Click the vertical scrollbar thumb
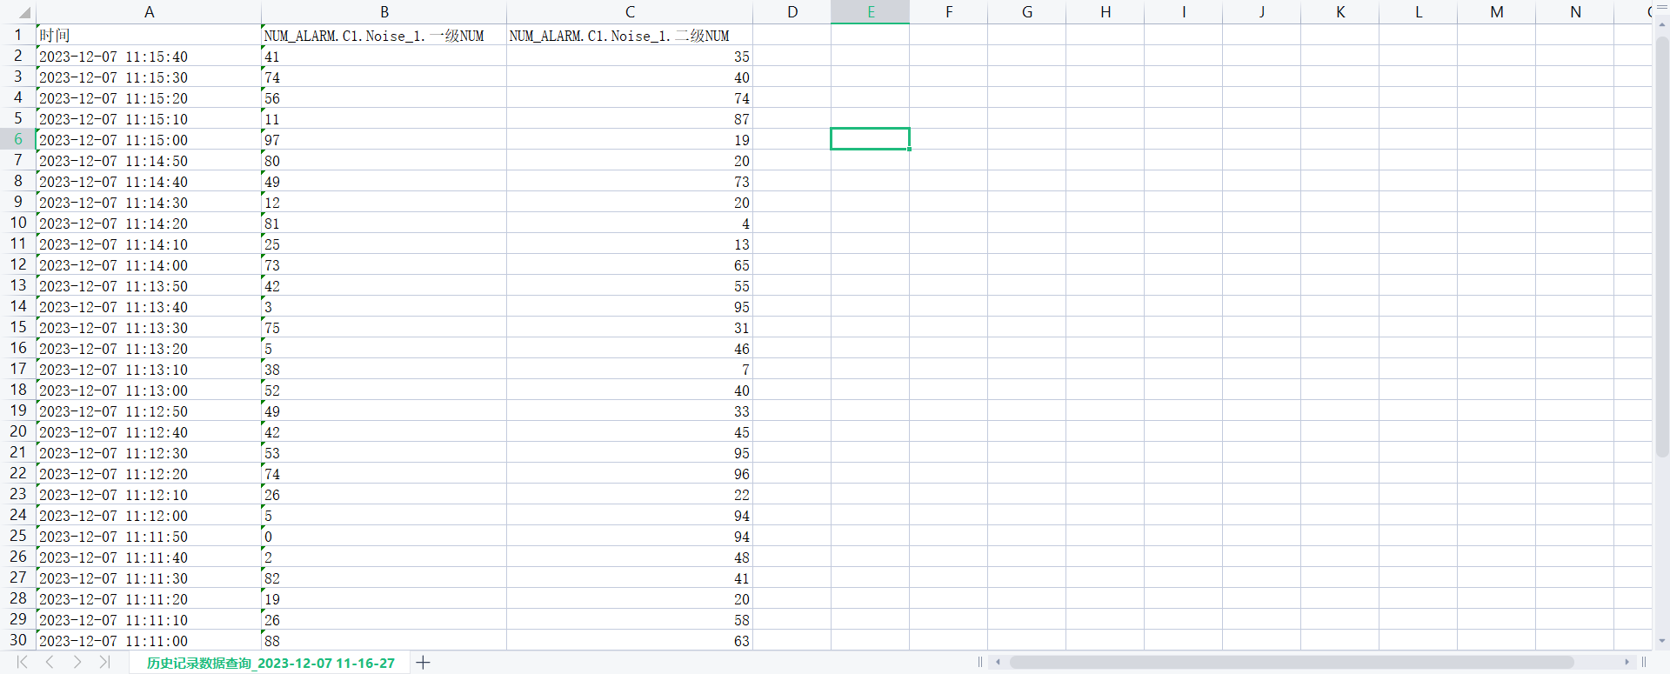1670x674 pixels. [x=1661, y=246]
